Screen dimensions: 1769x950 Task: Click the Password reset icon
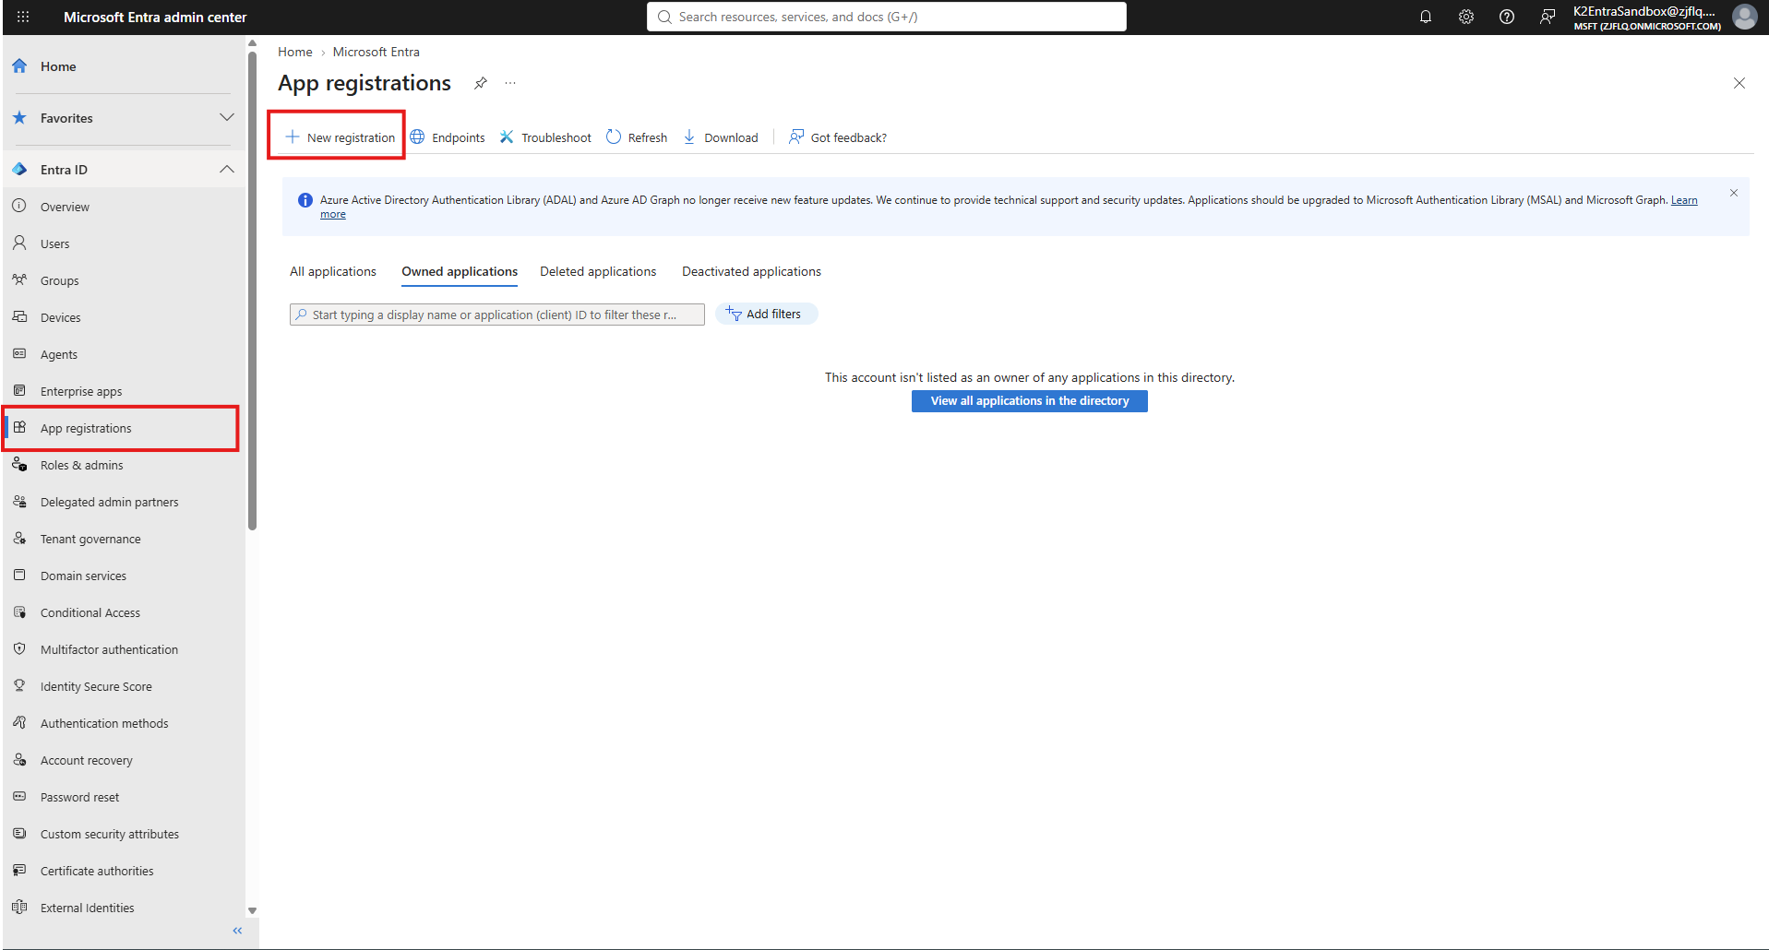click(x=19, y=796)
